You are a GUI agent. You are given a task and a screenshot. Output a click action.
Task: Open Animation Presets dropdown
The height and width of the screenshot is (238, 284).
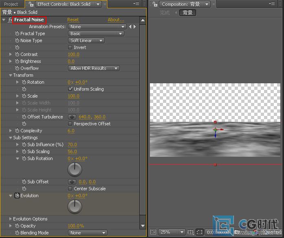tap(97, 27)
